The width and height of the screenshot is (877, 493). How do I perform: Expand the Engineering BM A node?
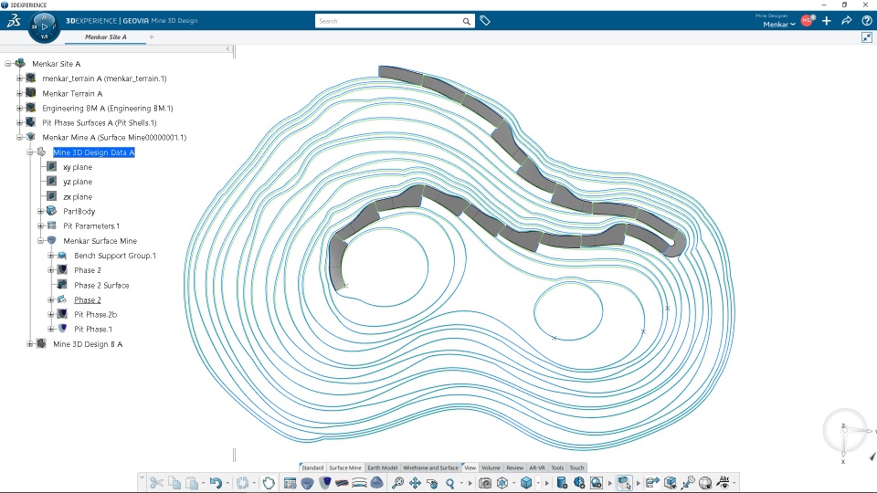coord(19,108)
